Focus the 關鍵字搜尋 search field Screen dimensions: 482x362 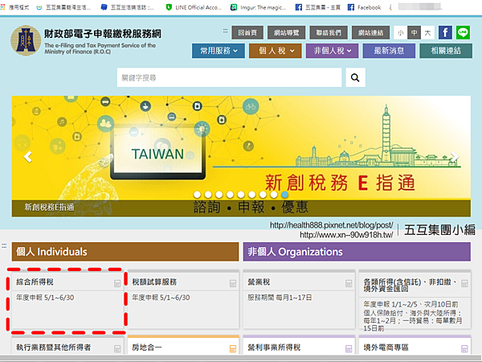tap(229, 77)
